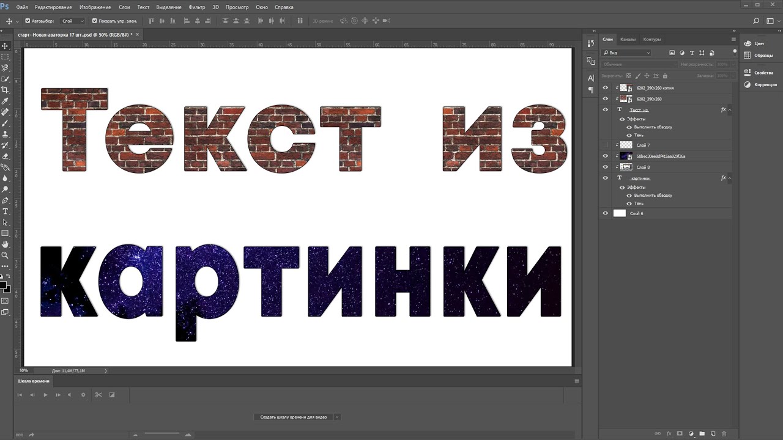Hide the 6202_390x260 копия layer
783x440 pixels.
tap(606, 88)
